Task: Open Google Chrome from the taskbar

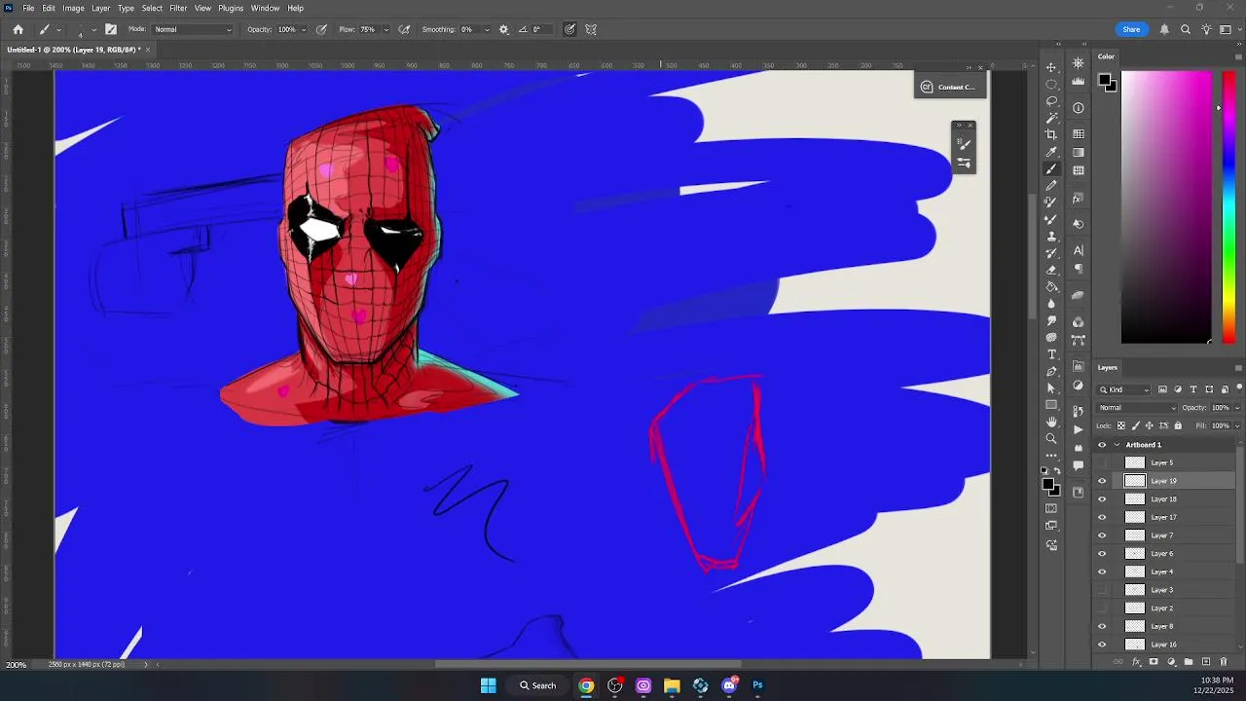Action: [586, 685]
